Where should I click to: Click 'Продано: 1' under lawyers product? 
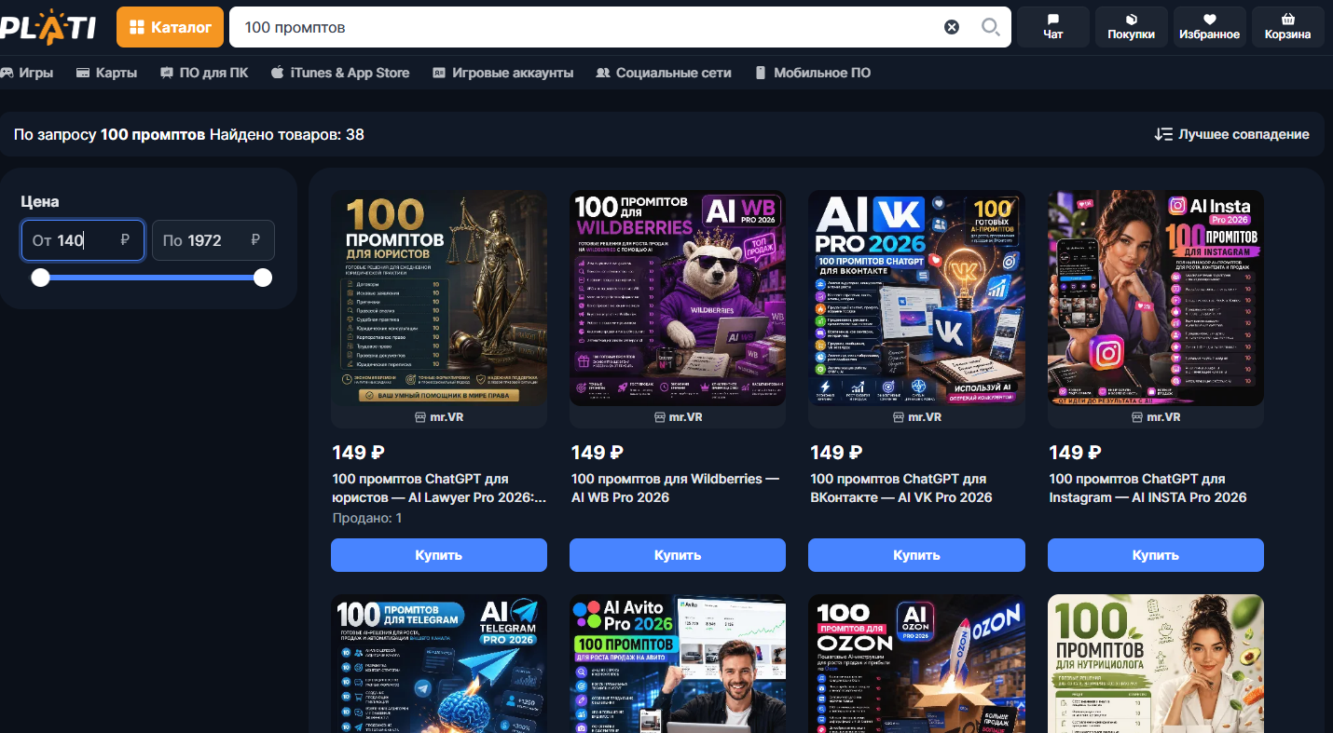367,518
